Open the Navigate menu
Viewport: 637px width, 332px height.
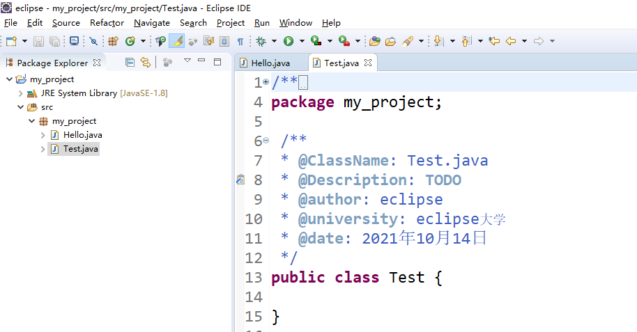[x=152, y=23]
